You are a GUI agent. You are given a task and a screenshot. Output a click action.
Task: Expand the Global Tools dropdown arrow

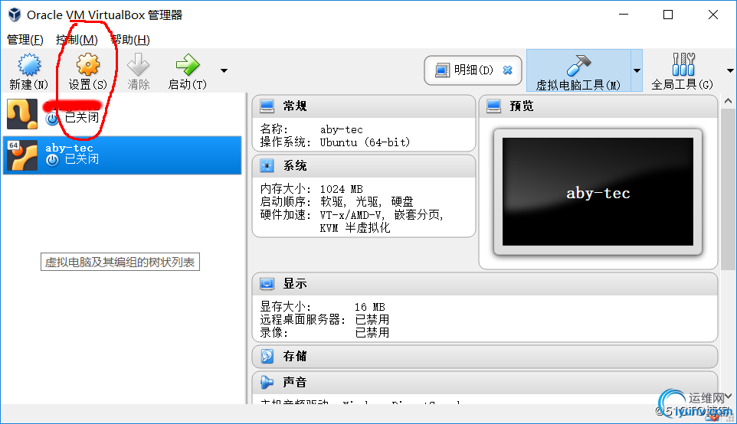(x=730, y=71)
